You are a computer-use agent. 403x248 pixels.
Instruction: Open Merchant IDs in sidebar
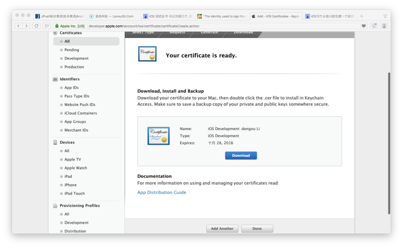(76, 130)
